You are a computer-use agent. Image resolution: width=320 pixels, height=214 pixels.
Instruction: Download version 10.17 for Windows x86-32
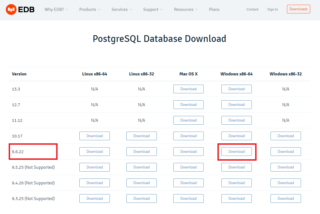286,136
